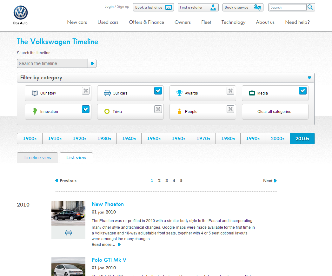This screenshot has height=276, width=332.
Task: Click the arrow next to Read more
Action: tap(119, 245)
